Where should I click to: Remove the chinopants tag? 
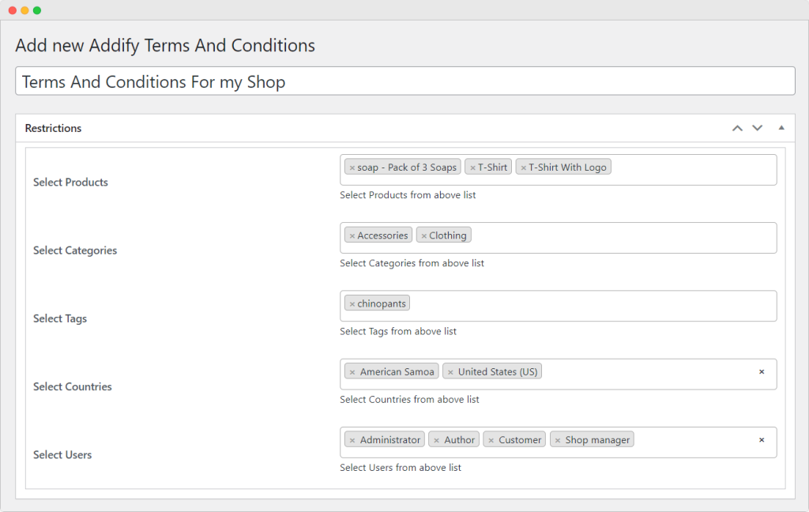click(352, 304)
